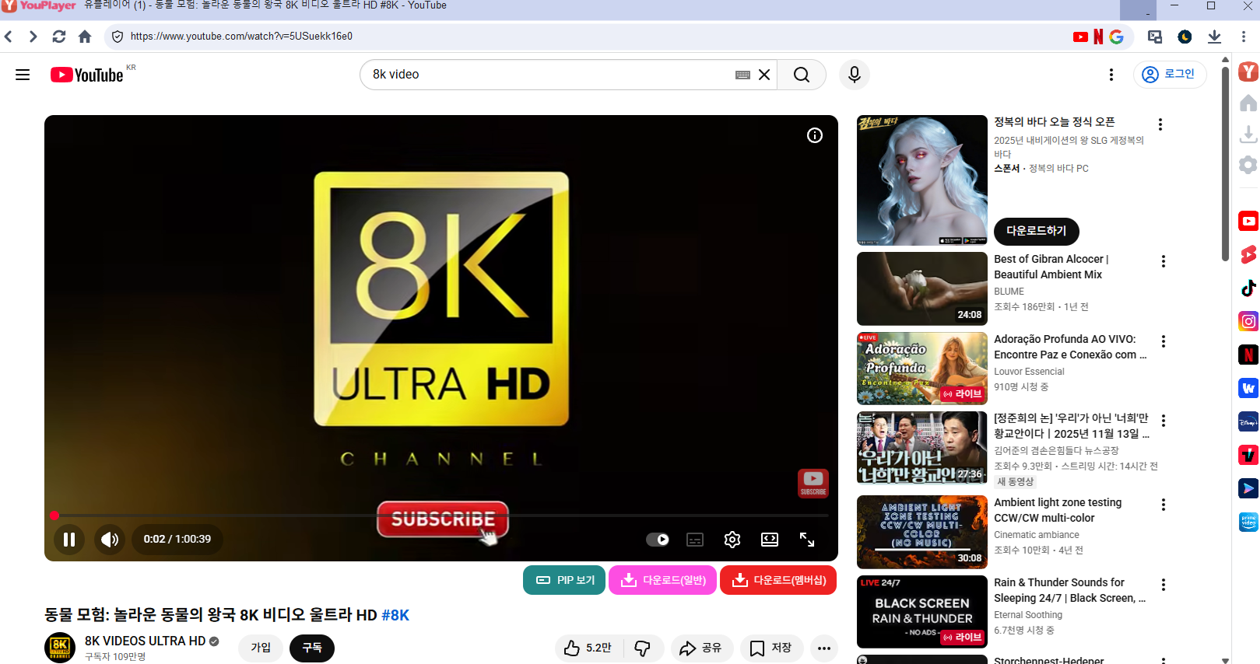Click the SUBSCRIBE watermark in the video corner

[813, 483]
